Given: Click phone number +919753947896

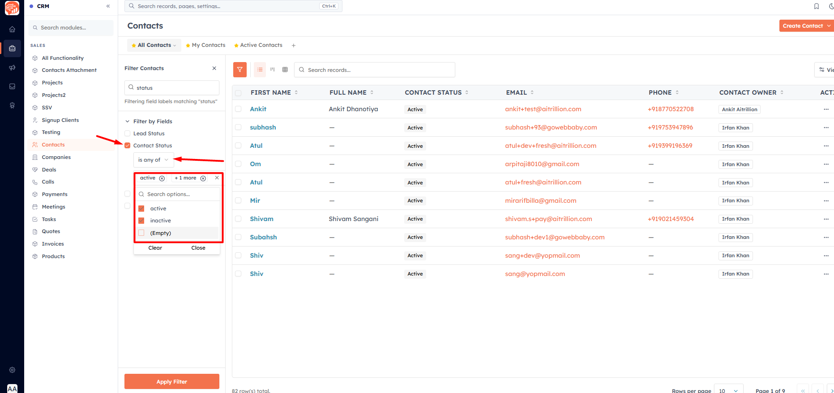Looking at the screenshot, I should (670, 127).
